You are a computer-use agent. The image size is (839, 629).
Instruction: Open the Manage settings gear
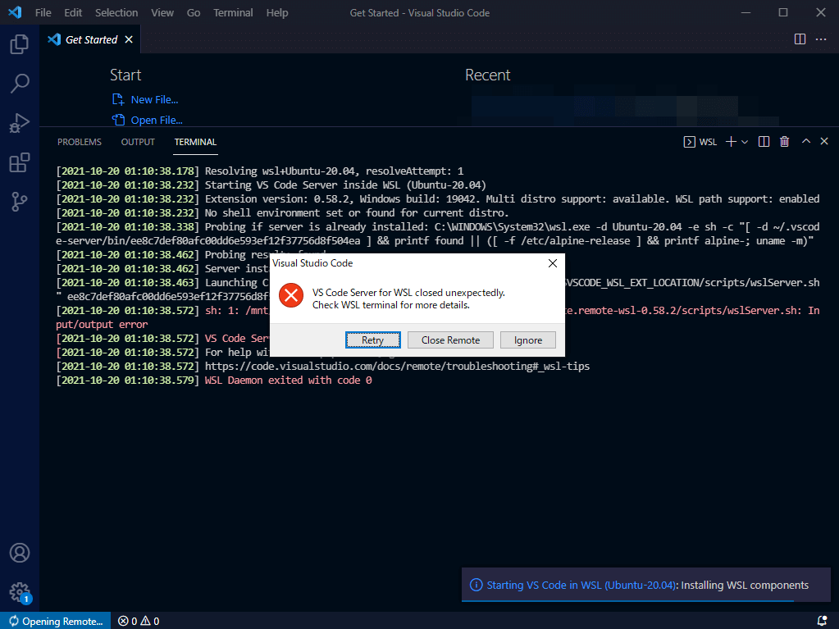[19, 592]
